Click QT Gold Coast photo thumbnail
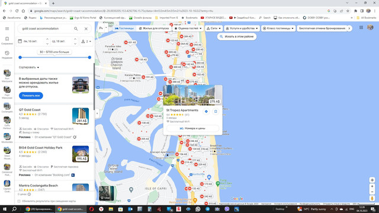Viewport: 379px width, 213px height. pos(81,116)
